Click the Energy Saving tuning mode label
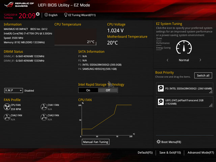Screen dimensions: 216x162 [163, 48]
